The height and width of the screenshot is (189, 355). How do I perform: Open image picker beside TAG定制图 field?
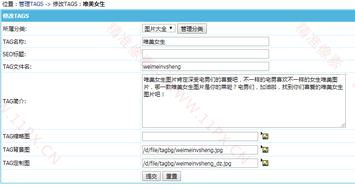click(265, 163)
